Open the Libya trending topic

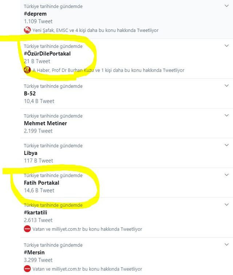[31, 153]
